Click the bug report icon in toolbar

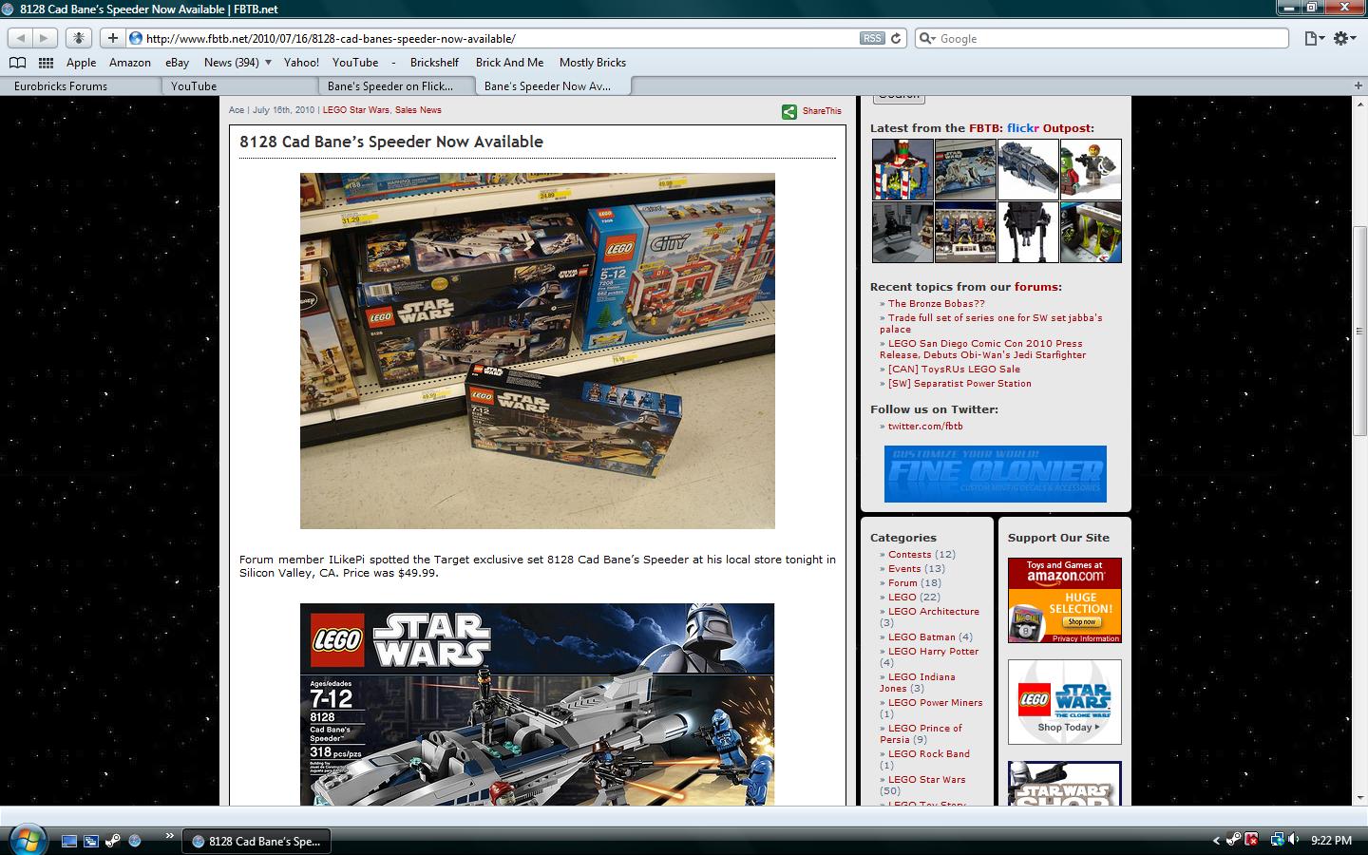pos(79,38)
